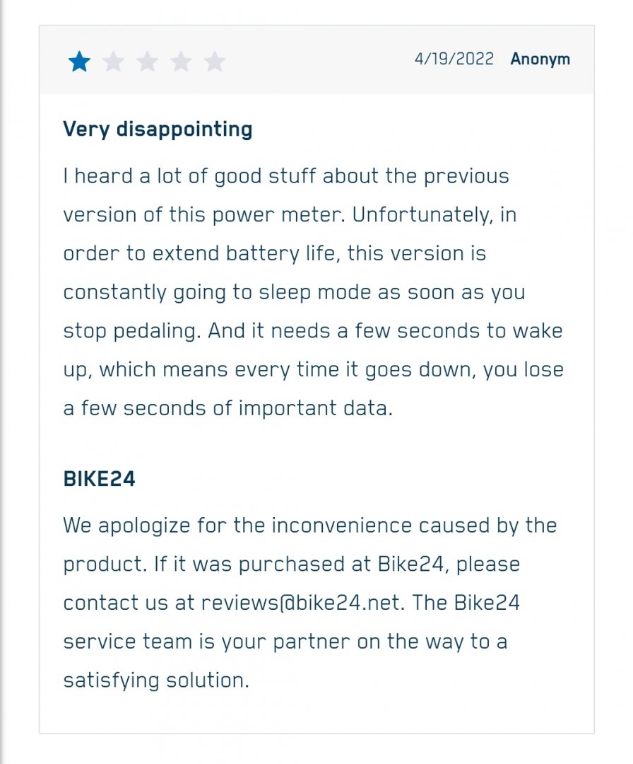Click the review date 4/19/2022
Image resolution: width=633 pixels, height=764 pixels.
[454, 59]
